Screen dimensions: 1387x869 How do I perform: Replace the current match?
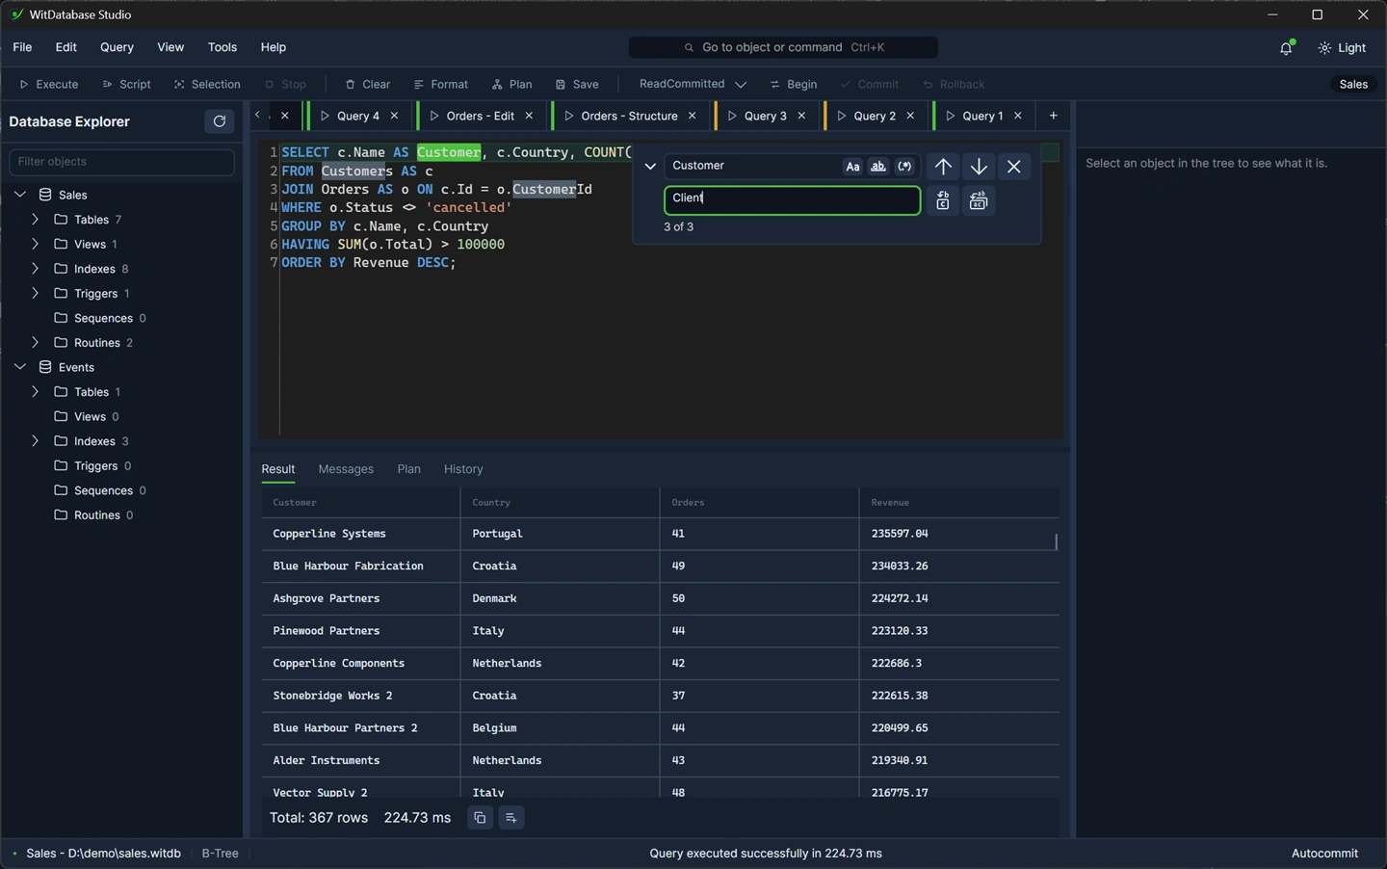click(943, 200)
